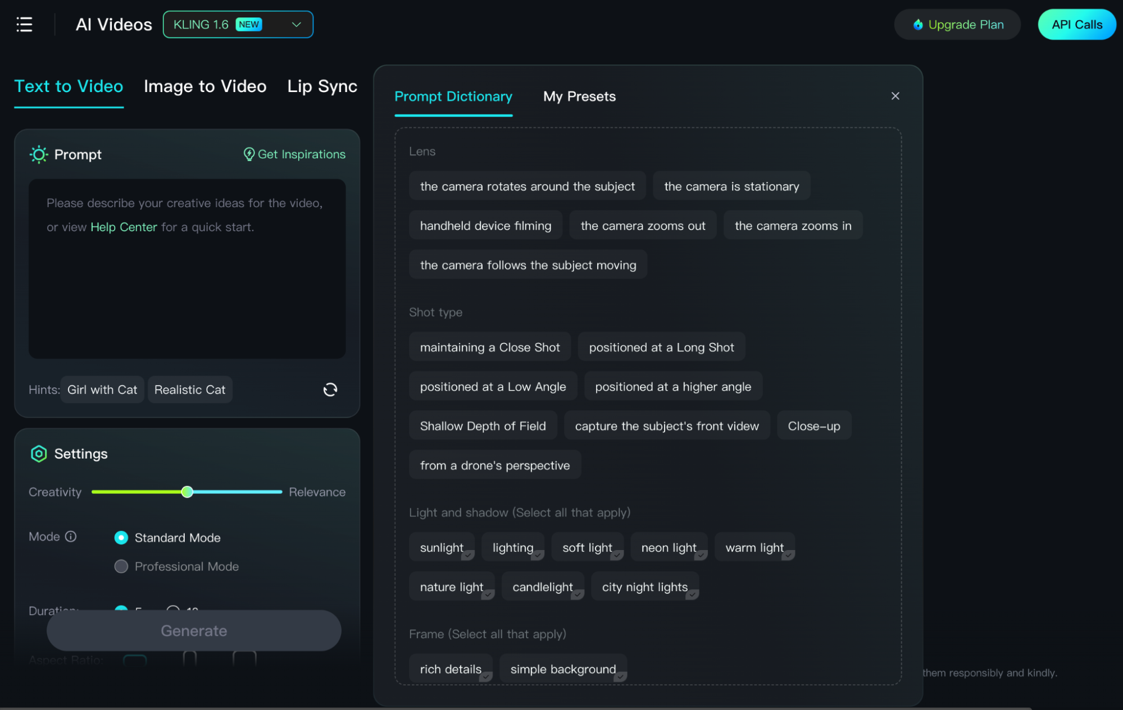Click the Get Inspirations lightbulb icon
The width and height of the screenshot is (1123, 710).
(249, 154)
